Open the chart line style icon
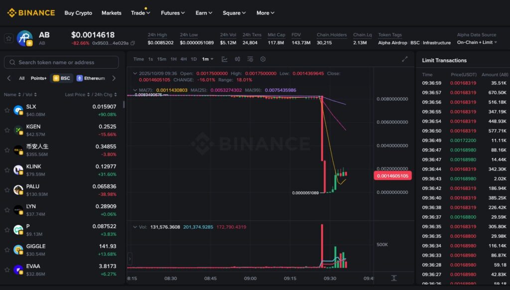The image size is (510, 290). point(225,59)
